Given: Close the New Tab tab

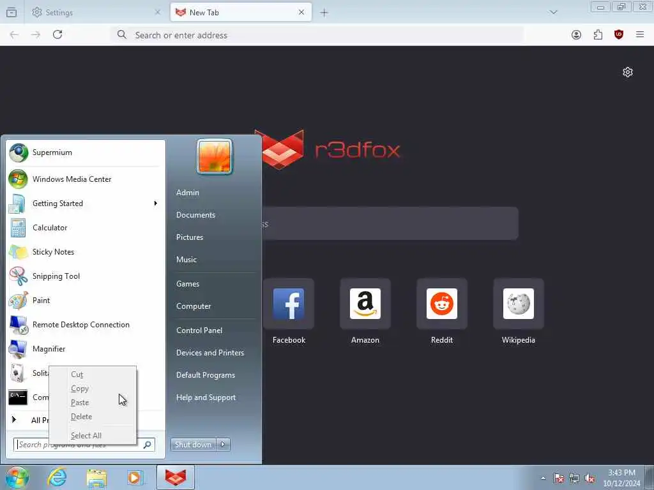Looking at the screenshot, I should [301, 13].
